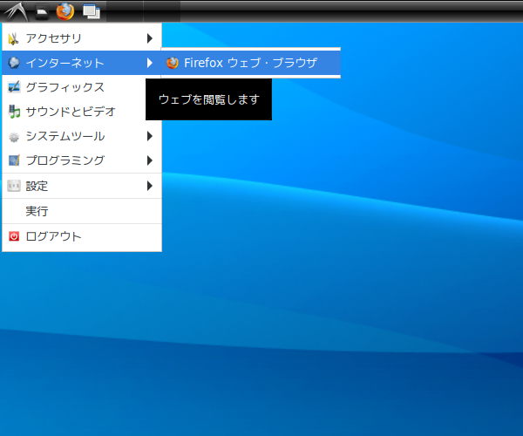Click the globe icon beside インターネット

click(x=14, y=63)
